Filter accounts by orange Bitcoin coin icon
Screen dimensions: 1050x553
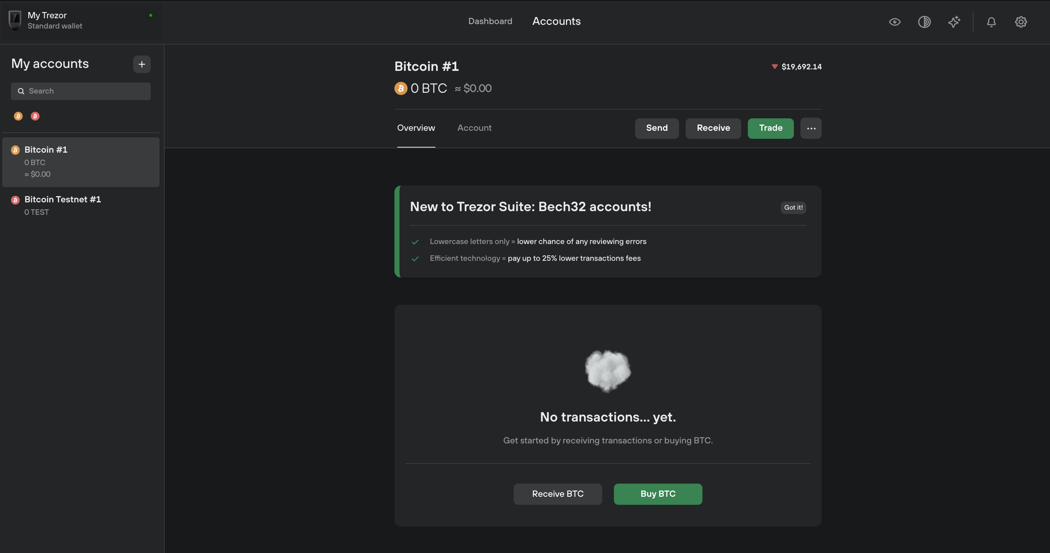18,117
